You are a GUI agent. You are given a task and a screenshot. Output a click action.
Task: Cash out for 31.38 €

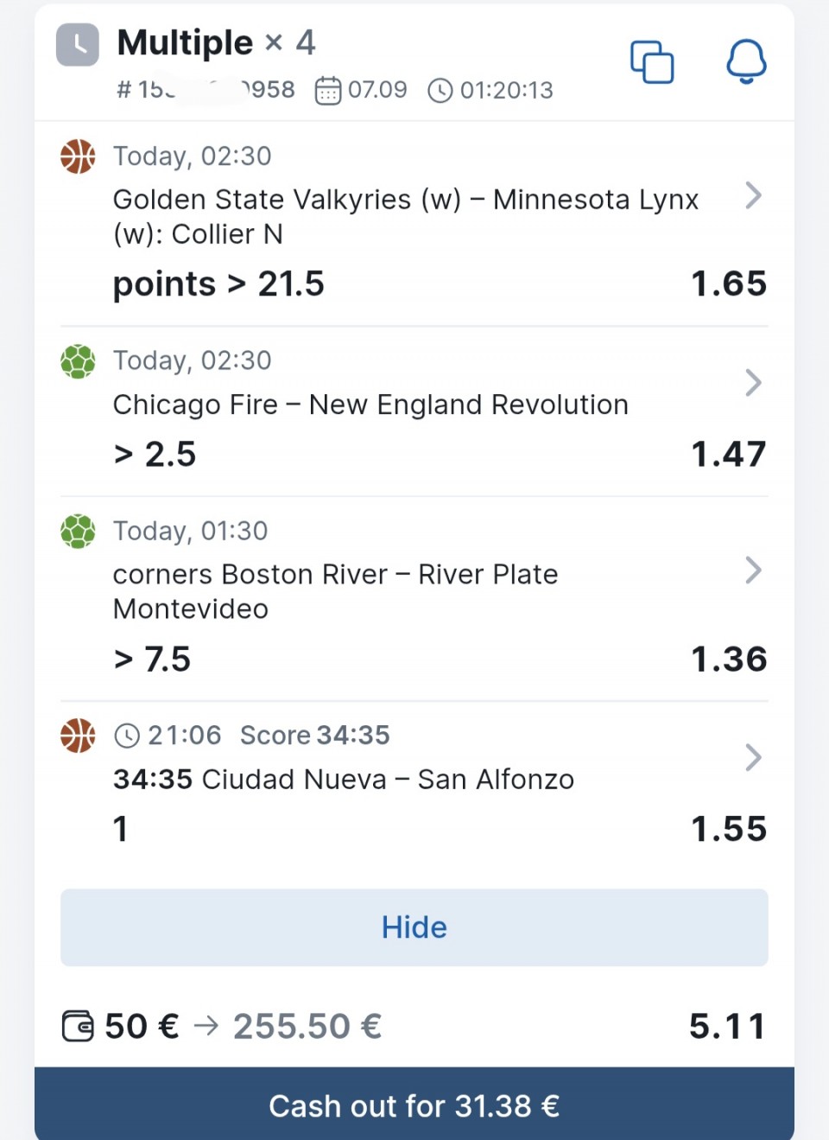coord(414,1104)
